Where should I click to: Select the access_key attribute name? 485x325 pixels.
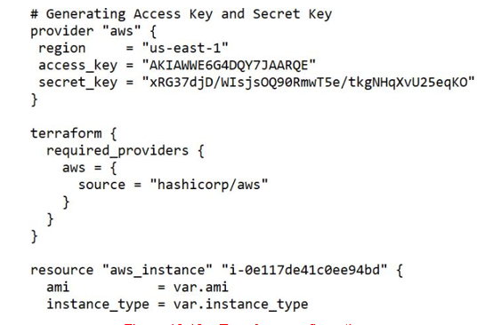(78, 66)
